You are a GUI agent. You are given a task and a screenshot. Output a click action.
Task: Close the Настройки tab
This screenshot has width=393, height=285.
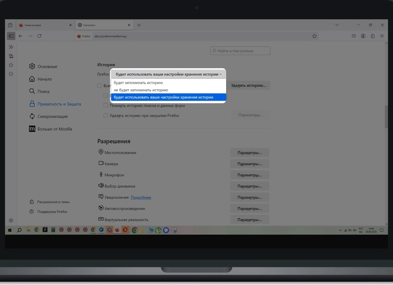tap(129, 25)
